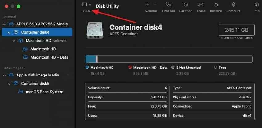Viewport: 262px width, 128px height.
Task: Select macOS Base System volume
Action: pyautogui.click(x=44, y=92)
